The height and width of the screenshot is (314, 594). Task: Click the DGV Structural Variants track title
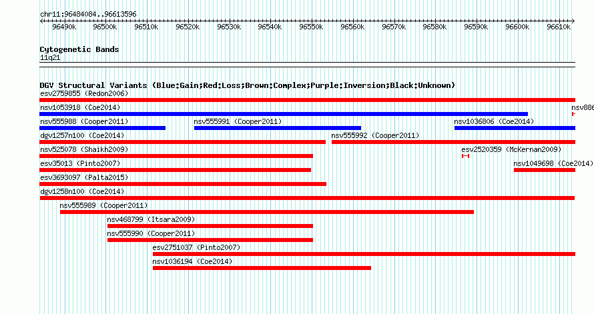[x=248, y=85]
